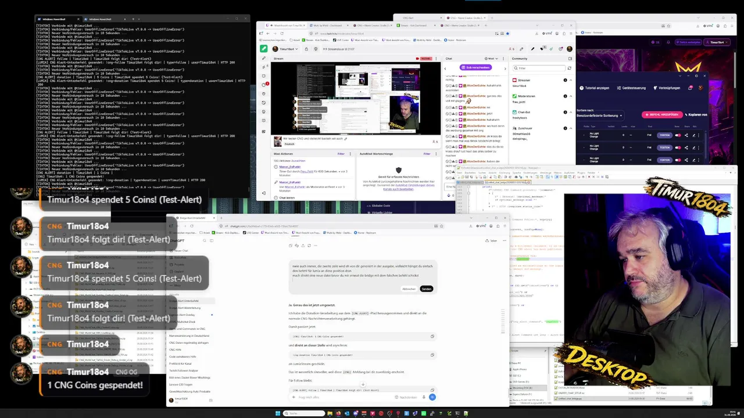Click Abbrechen in the ChatGPT edit box
Screen dimensions: 744x418
(409, 289)
